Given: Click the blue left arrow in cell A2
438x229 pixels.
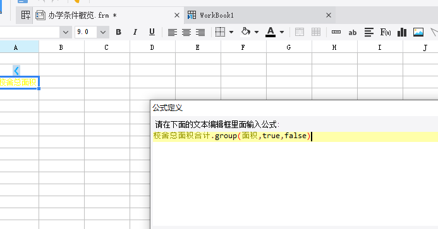Looking at the screenshot, I should point(16,71).
